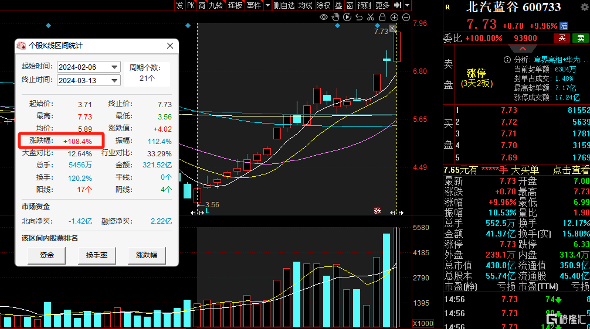Click the PK comparison button

click(x=191, y=5)
